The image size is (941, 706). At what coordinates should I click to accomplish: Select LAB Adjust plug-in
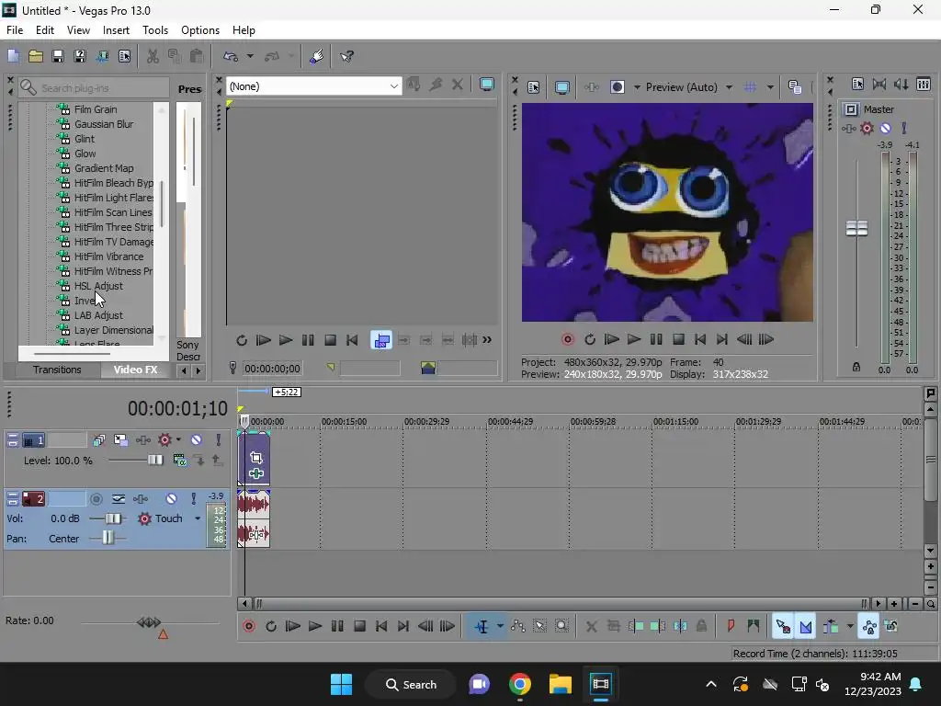(x=98, y=315)
